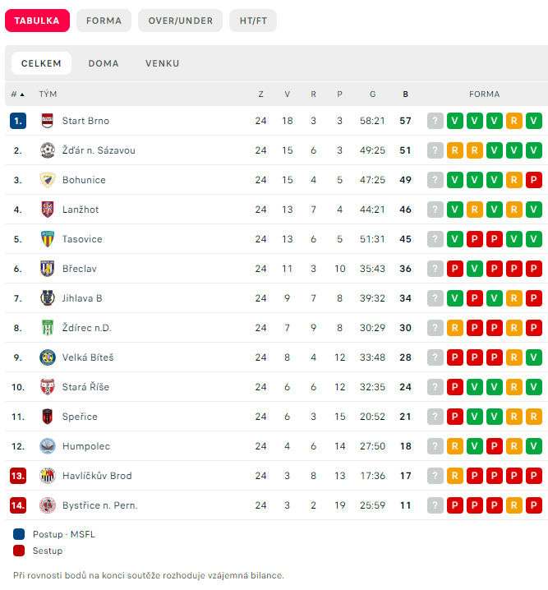Sort the table by the G goals column

372,94
